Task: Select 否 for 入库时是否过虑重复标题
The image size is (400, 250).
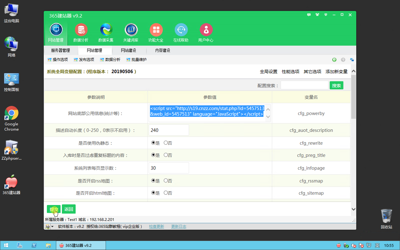Action: click(166, 155)
